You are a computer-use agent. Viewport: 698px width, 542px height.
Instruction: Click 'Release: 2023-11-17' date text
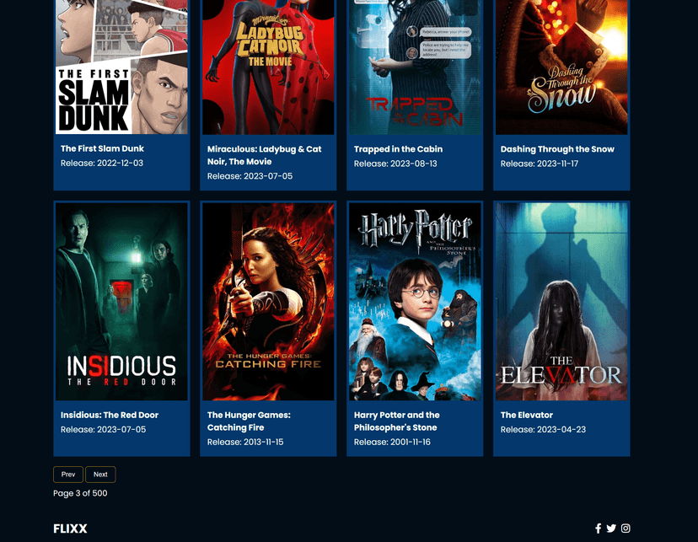[x=540, y=164]
